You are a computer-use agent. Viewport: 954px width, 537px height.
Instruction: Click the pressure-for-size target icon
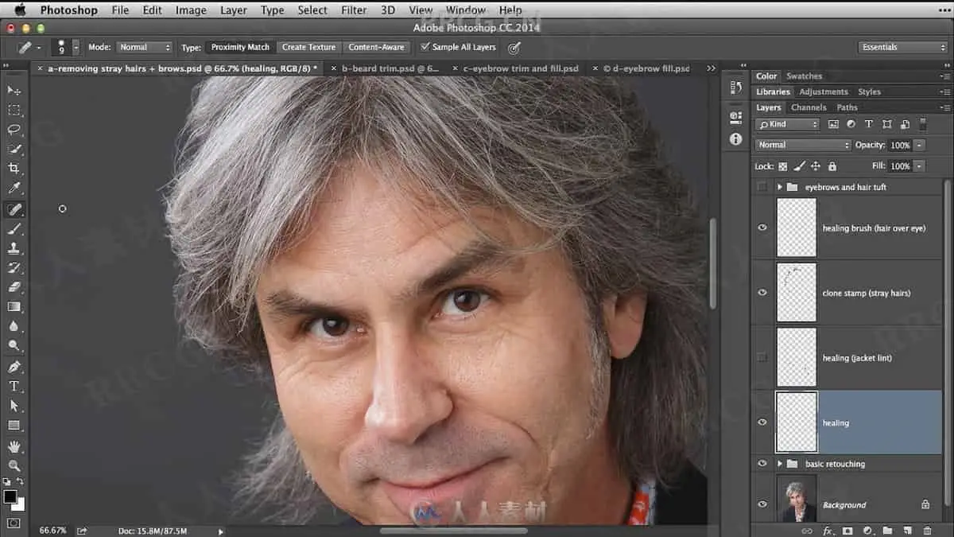pos(514,48)
